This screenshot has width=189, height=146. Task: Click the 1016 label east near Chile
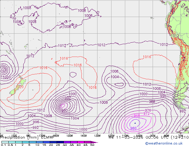coord(181,79)
